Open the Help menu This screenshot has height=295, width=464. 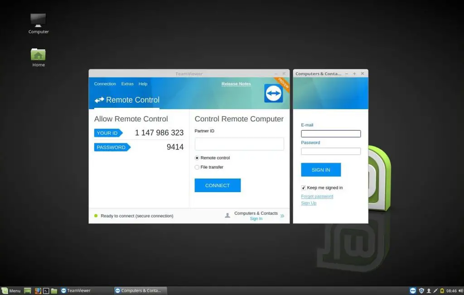click(x=143, y=84)
